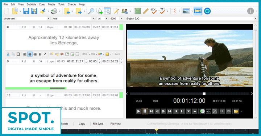Toggle left text alignment
261x136 pixels.
(x=25, y=54)
